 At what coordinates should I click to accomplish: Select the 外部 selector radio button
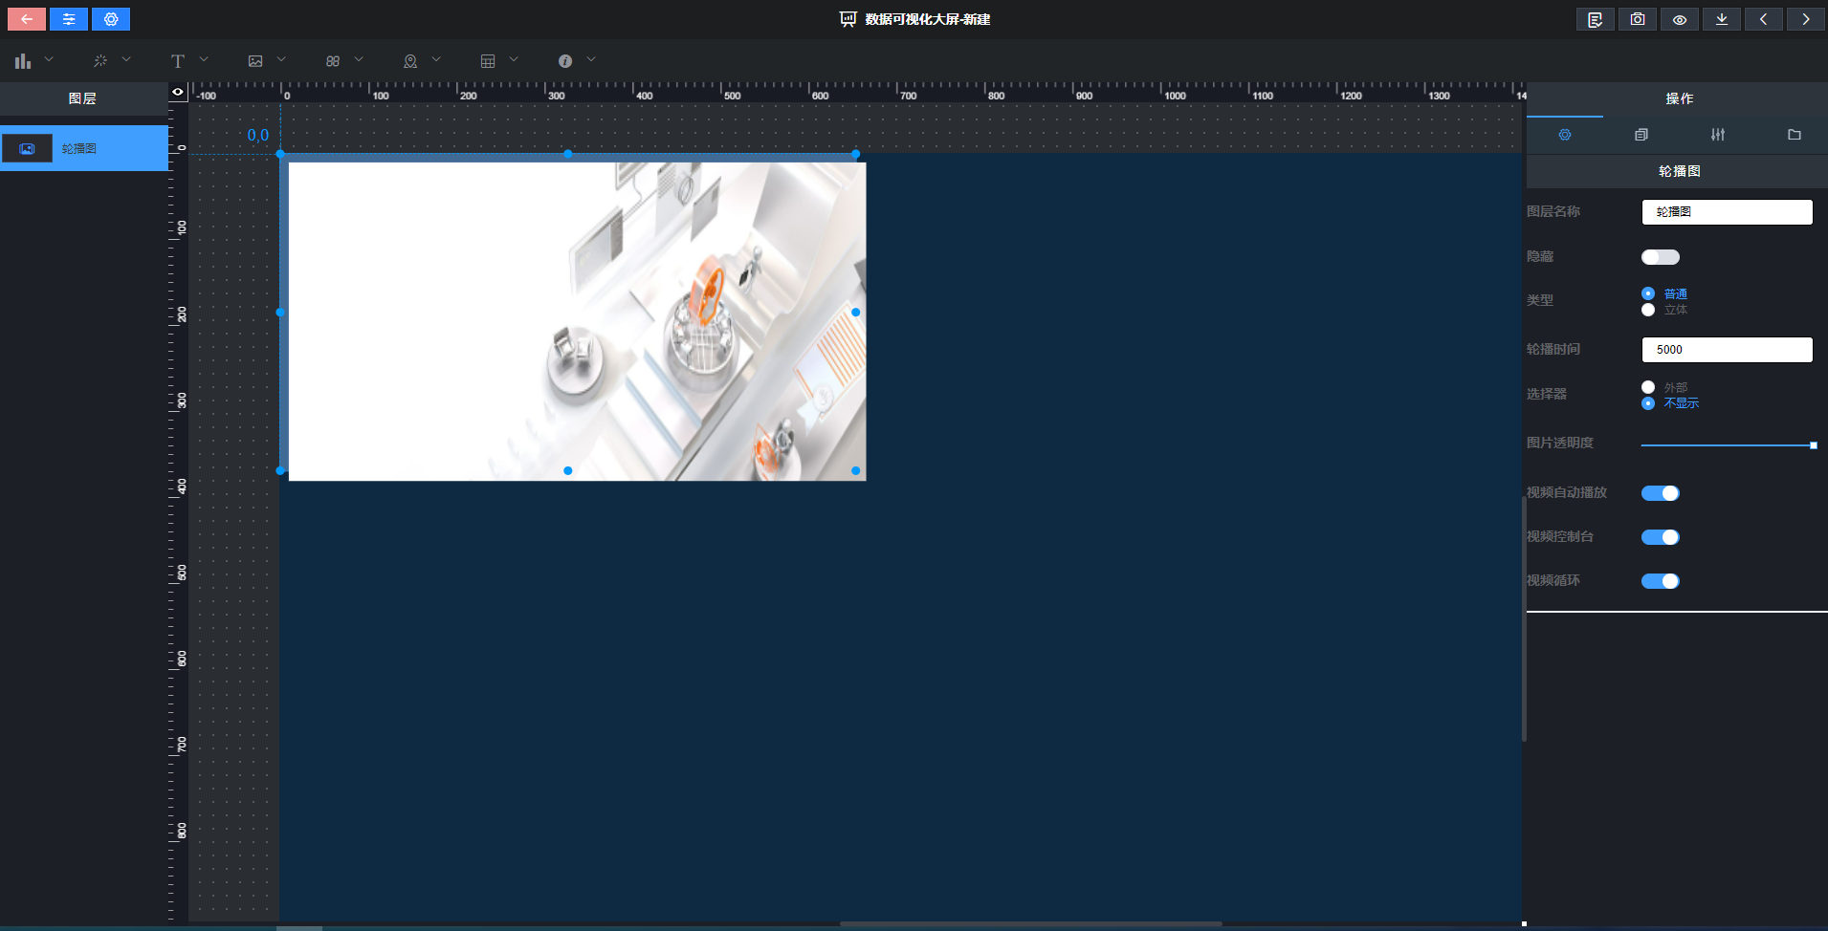(1648, 387)
